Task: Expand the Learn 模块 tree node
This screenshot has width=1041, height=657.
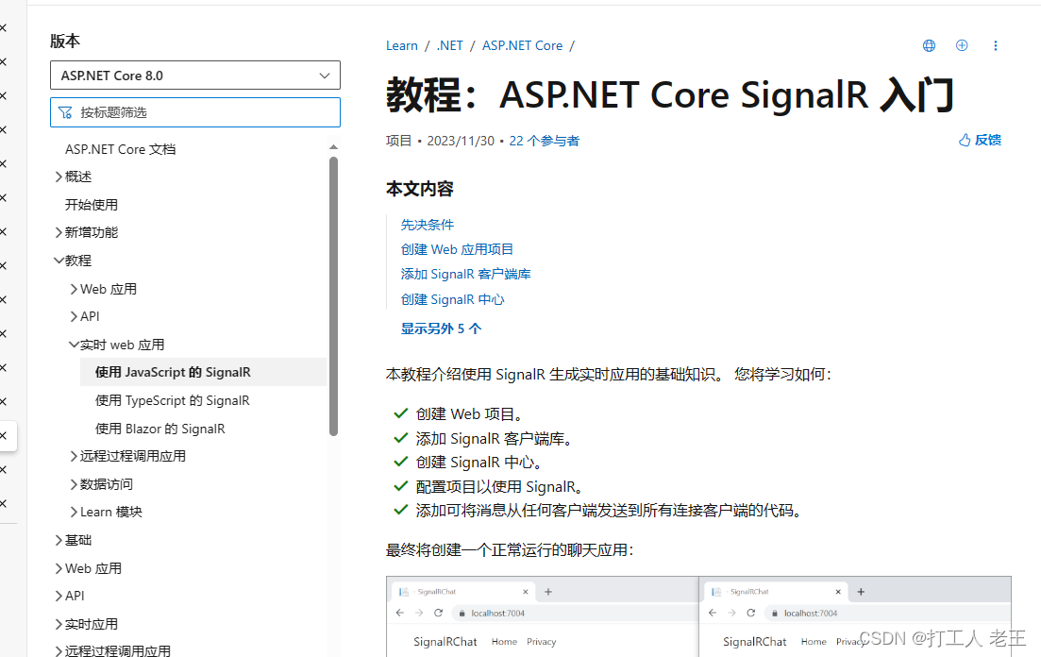Action: 74,513
